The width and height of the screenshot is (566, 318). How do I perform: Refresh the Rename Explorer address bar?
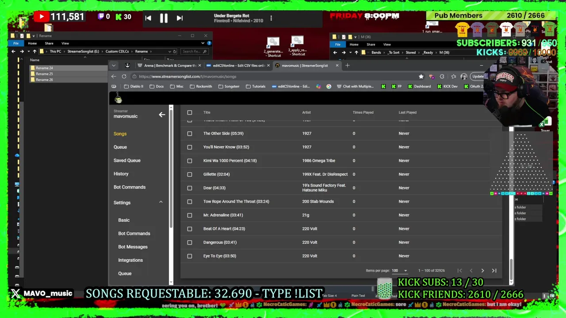point(175,51)
